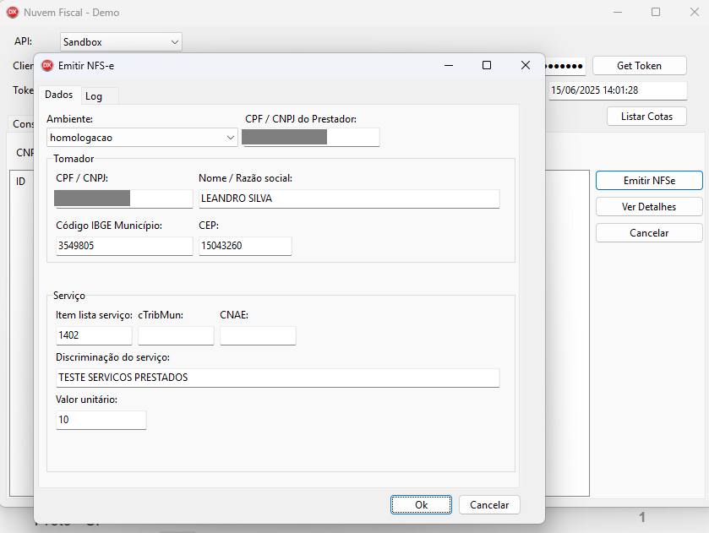Open Ver Detalhes
709x533 pixels.
(648, 206)
